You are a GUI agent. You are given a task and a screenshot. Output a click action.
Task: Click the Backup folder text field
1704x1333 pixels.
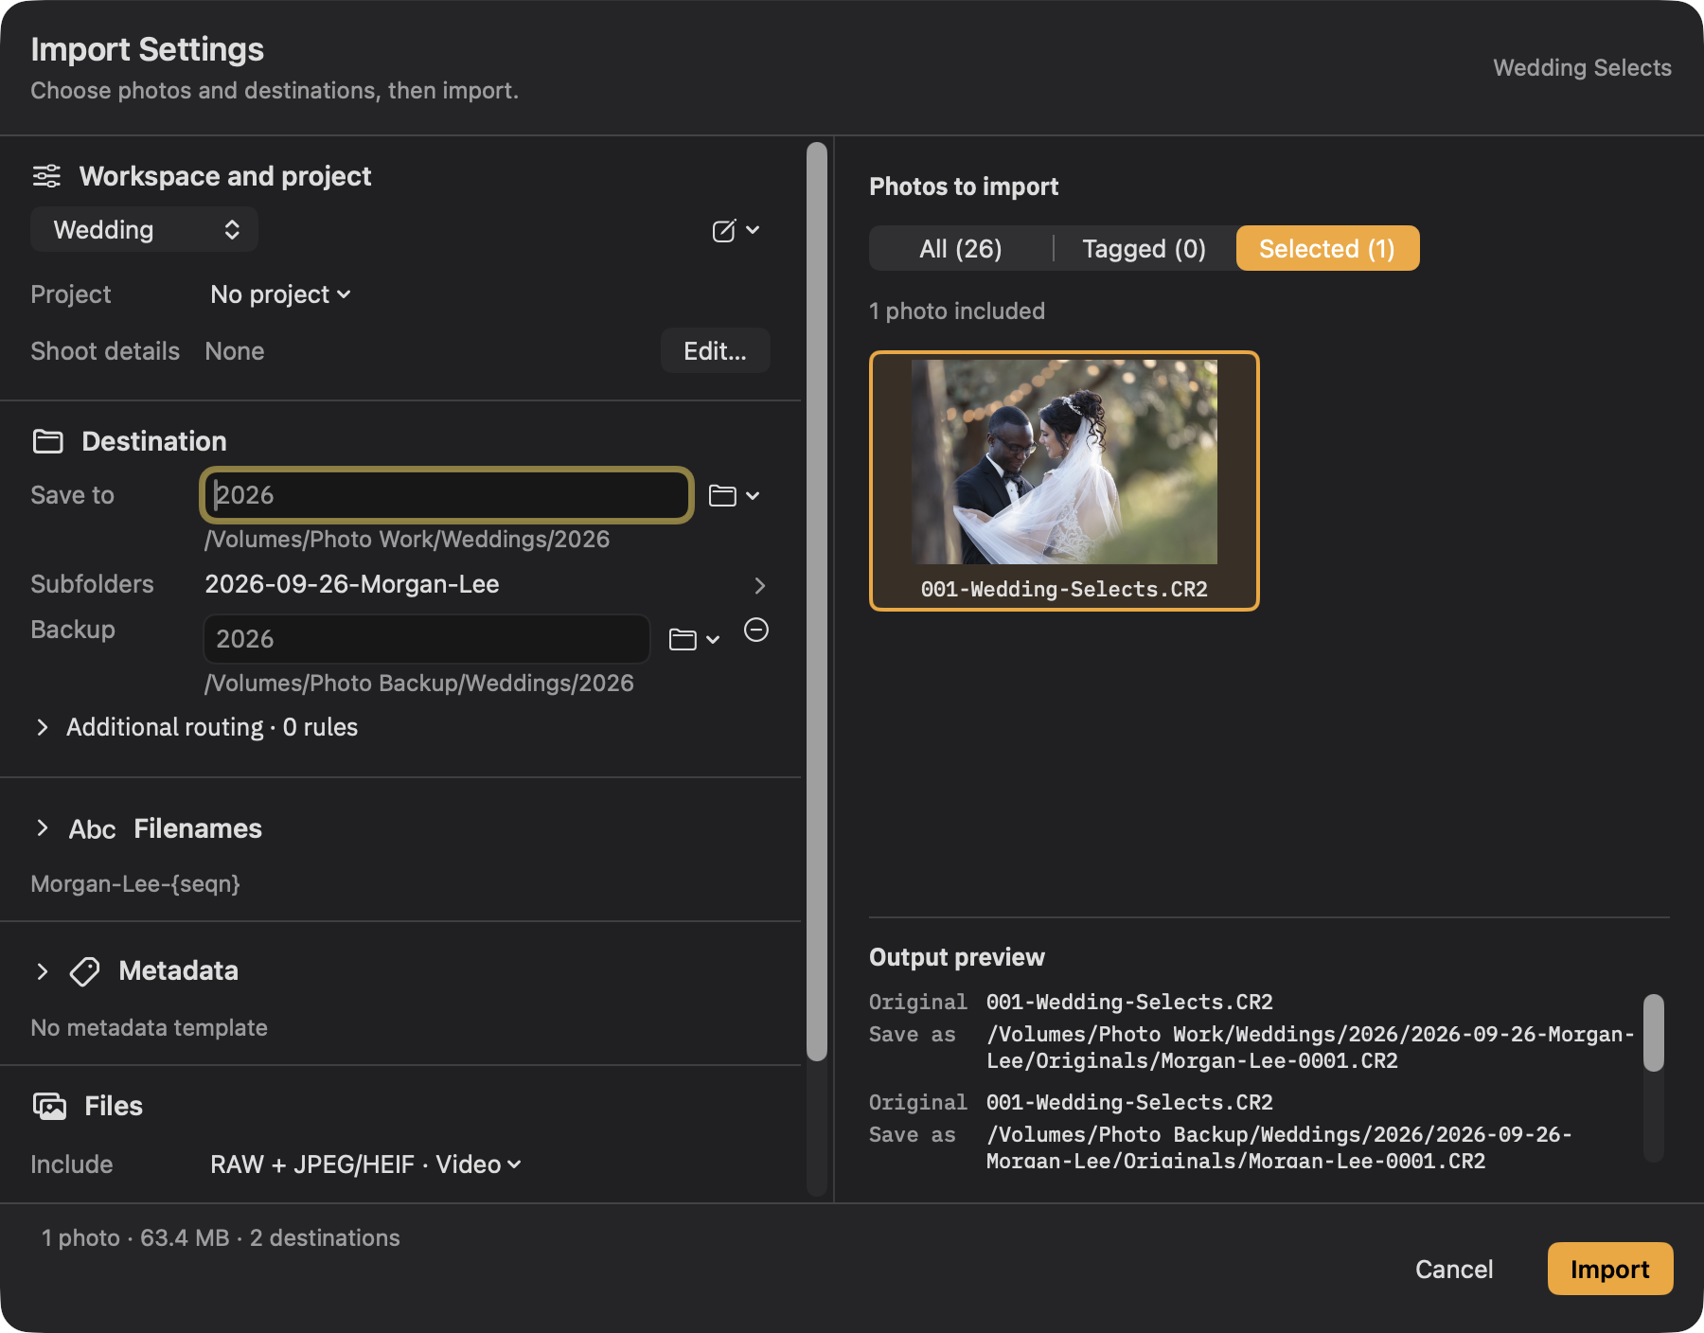pyautogui.click(x=427, y=639)
